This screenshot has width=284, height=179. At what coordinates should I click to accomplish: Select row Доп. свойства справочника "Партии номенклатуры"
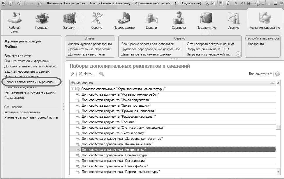pos(173,172)
